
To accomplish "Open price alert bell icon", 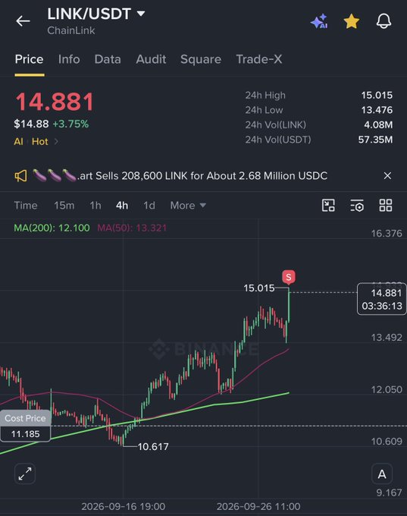I will (x=384, y=21).
